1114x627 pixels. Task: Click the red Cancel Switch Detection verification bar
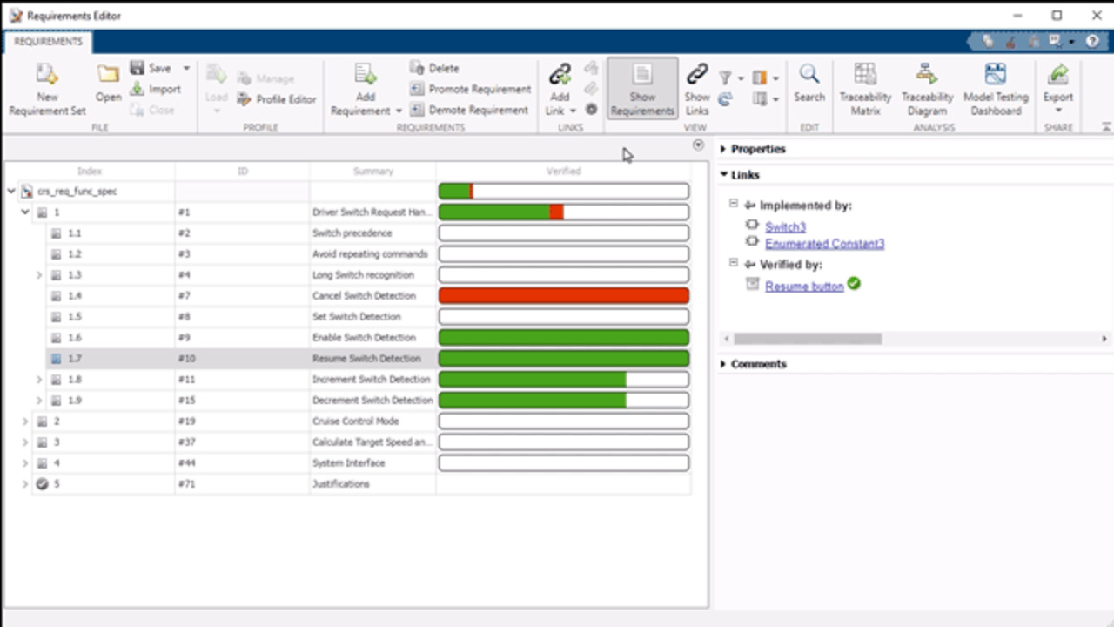563,296
